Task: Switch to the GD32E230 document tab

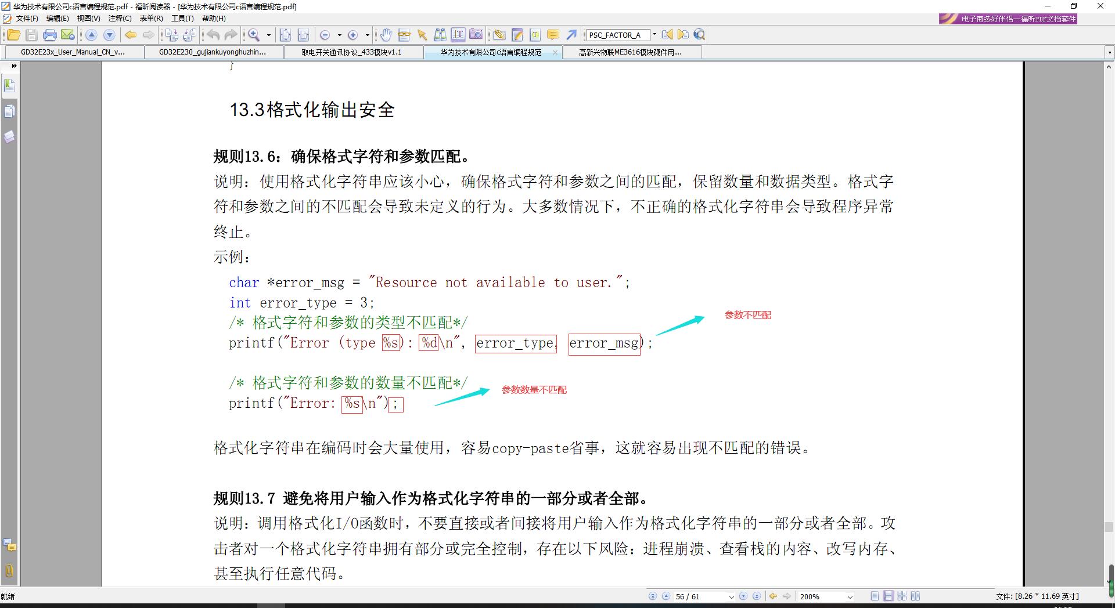Action: click(213, 52)
